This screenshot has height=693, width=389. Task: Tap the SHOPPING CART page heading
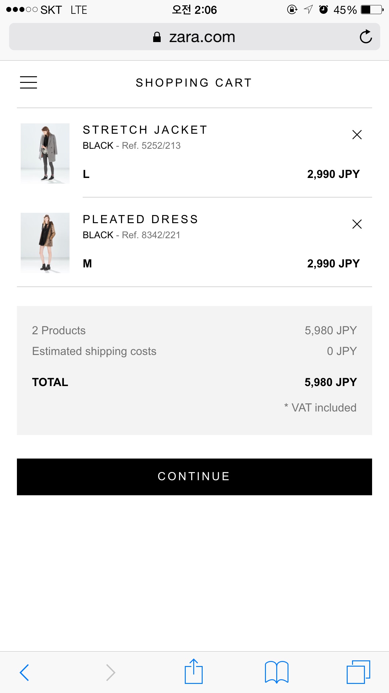(194, 83)
